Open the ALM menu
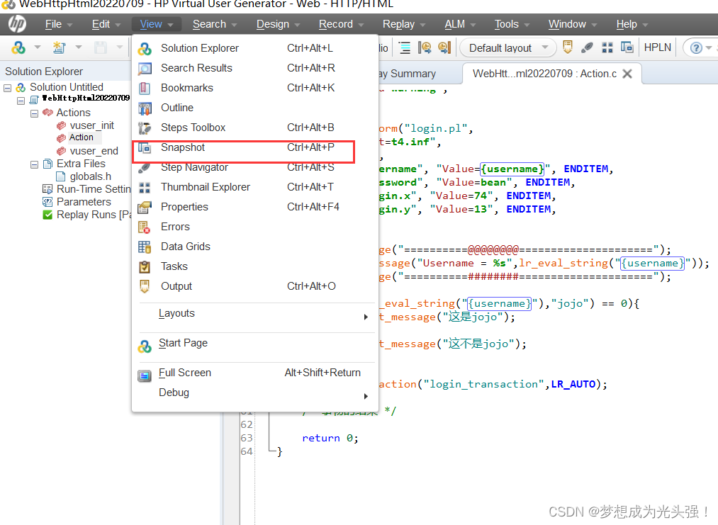718x525 pixels. [460, 24]
